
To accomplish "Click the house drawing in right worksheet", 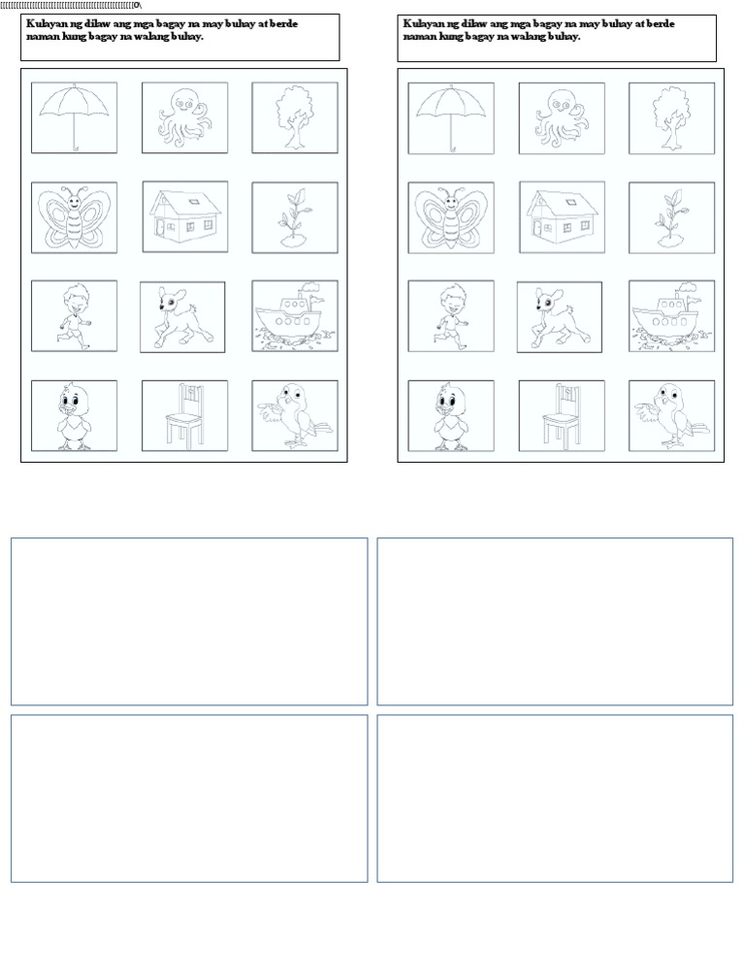I will click(x=562, y=217).
